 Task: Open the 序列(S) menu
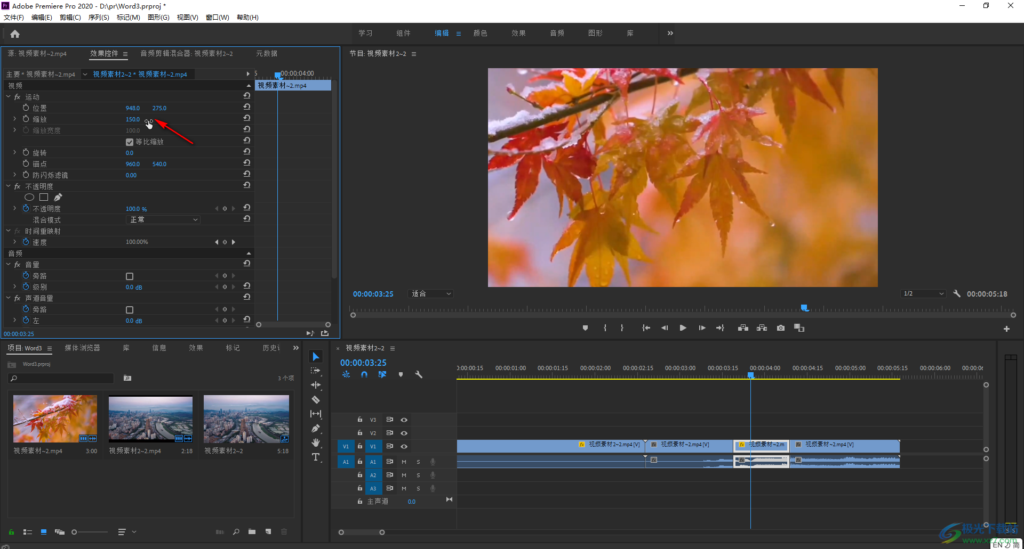tap(99, 18)
